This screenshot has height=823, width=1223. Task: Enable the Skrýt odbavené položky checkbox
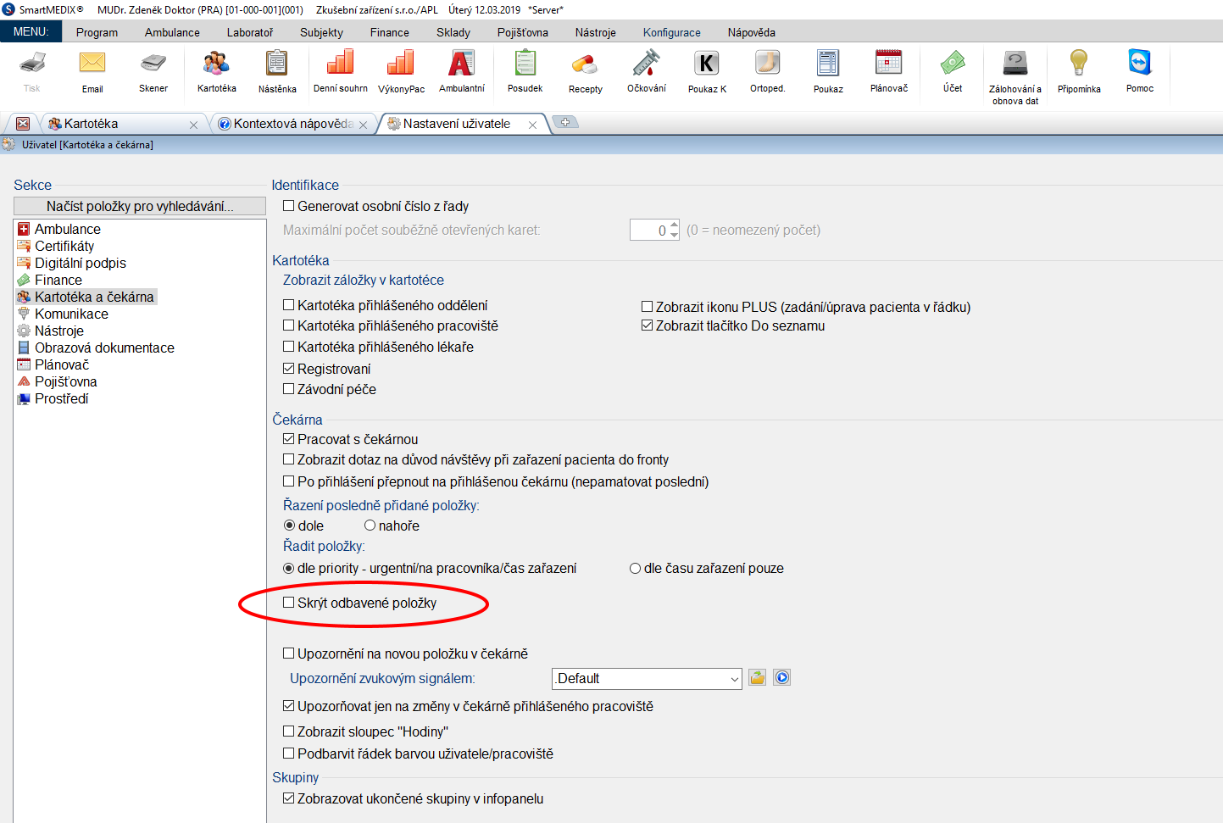tap(289, 603)
